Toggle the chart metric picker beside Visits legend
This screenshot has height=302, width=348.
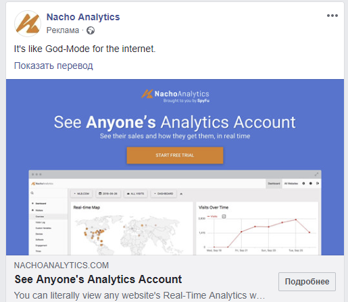224,216
